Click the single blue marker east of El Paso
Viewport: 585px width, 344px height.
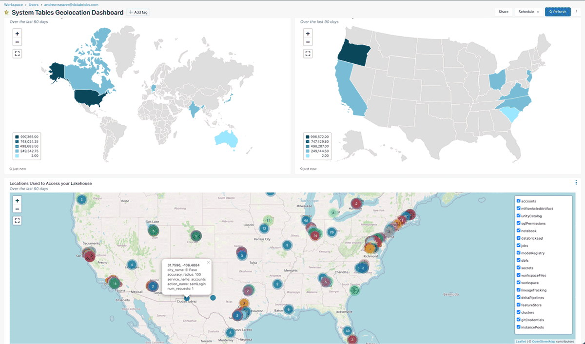point(213,298)
